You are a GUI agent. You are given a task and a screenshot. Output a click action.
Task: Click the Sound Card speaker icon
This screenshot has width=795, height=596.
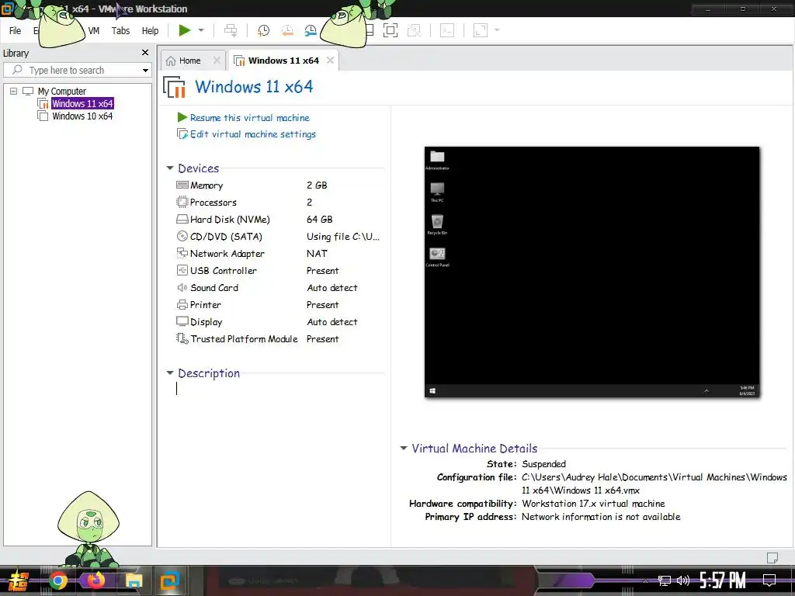pyautogui.click(x=182, y=287)
